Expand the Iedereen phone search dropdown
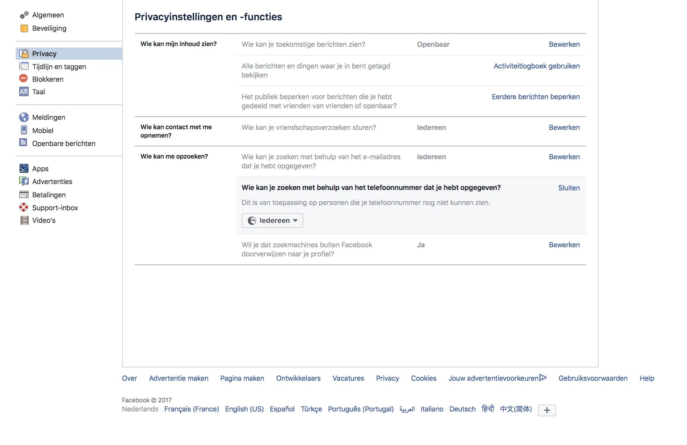Screen dimensions: 687x445 coord(272,220)
